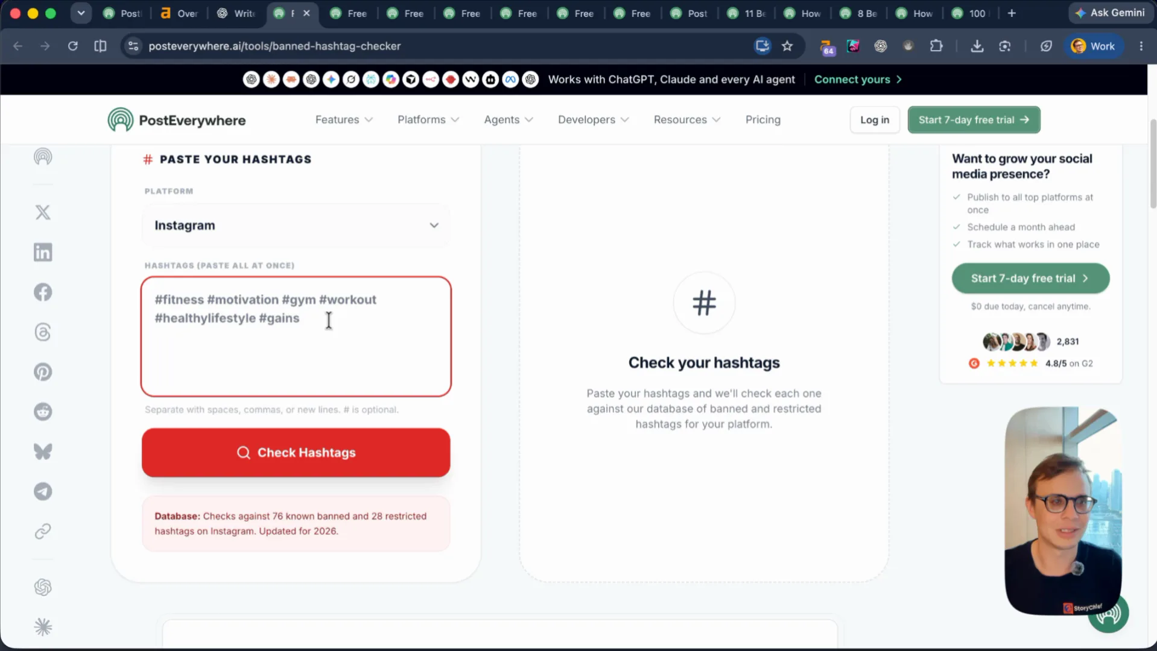Image resolution: width=1157 pixels, height=651 pixels.
Task: Click into the hashtags text area
Action: [296, 336]
